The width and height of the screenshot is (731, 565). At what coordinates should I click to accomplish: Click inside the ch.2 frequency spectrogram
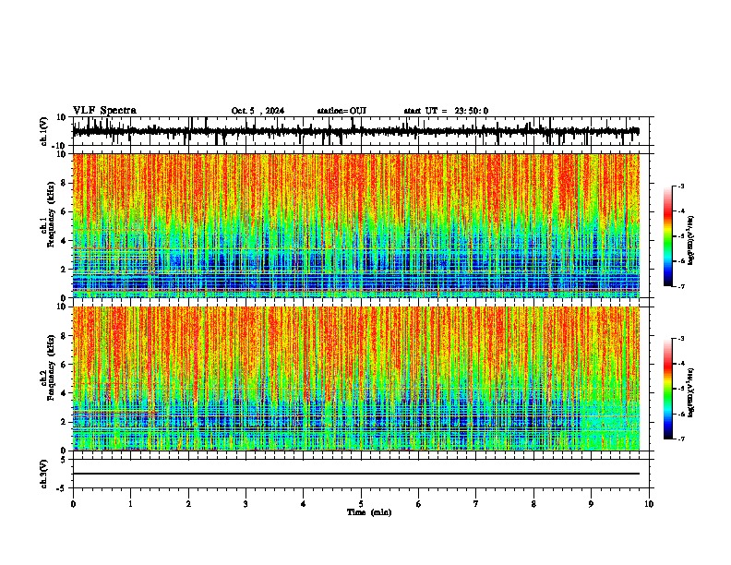(x=356, y=379)
